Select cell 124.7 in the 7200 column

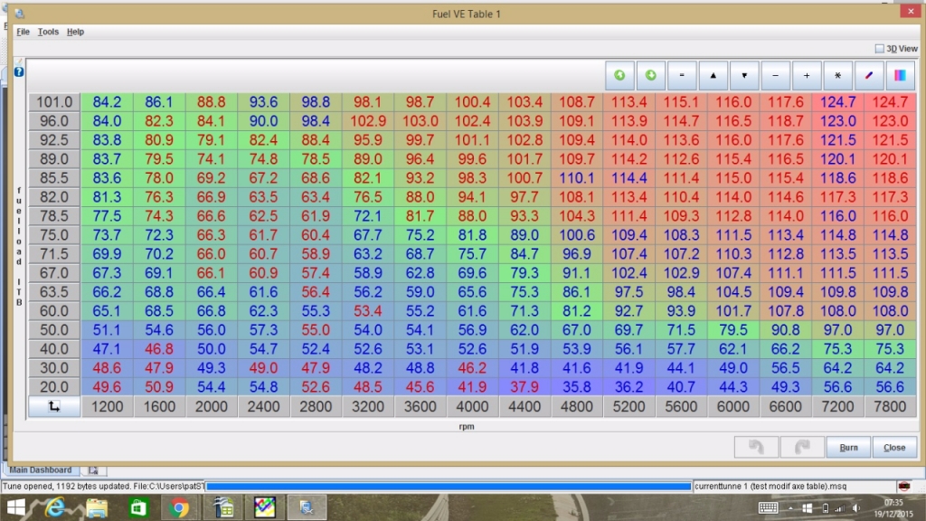click(838, 102)
